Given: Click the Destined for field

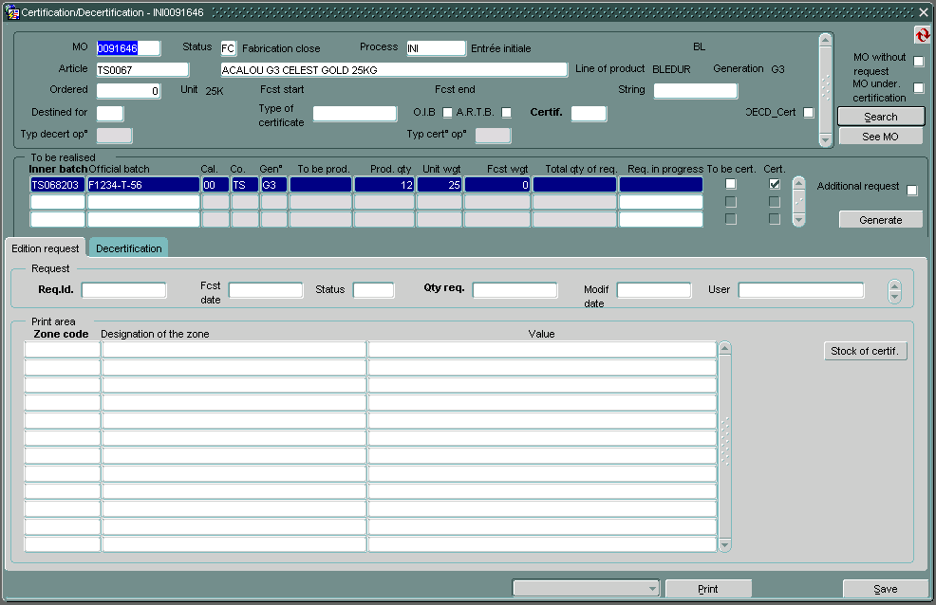Looking at the screenshot, I should [x=110, y=113].
